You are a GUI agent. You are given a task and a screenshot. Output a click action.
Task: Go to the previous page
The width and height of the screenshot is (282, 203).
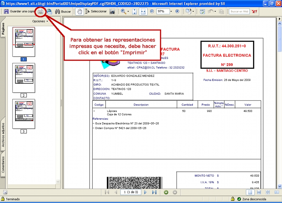point(116,192)
